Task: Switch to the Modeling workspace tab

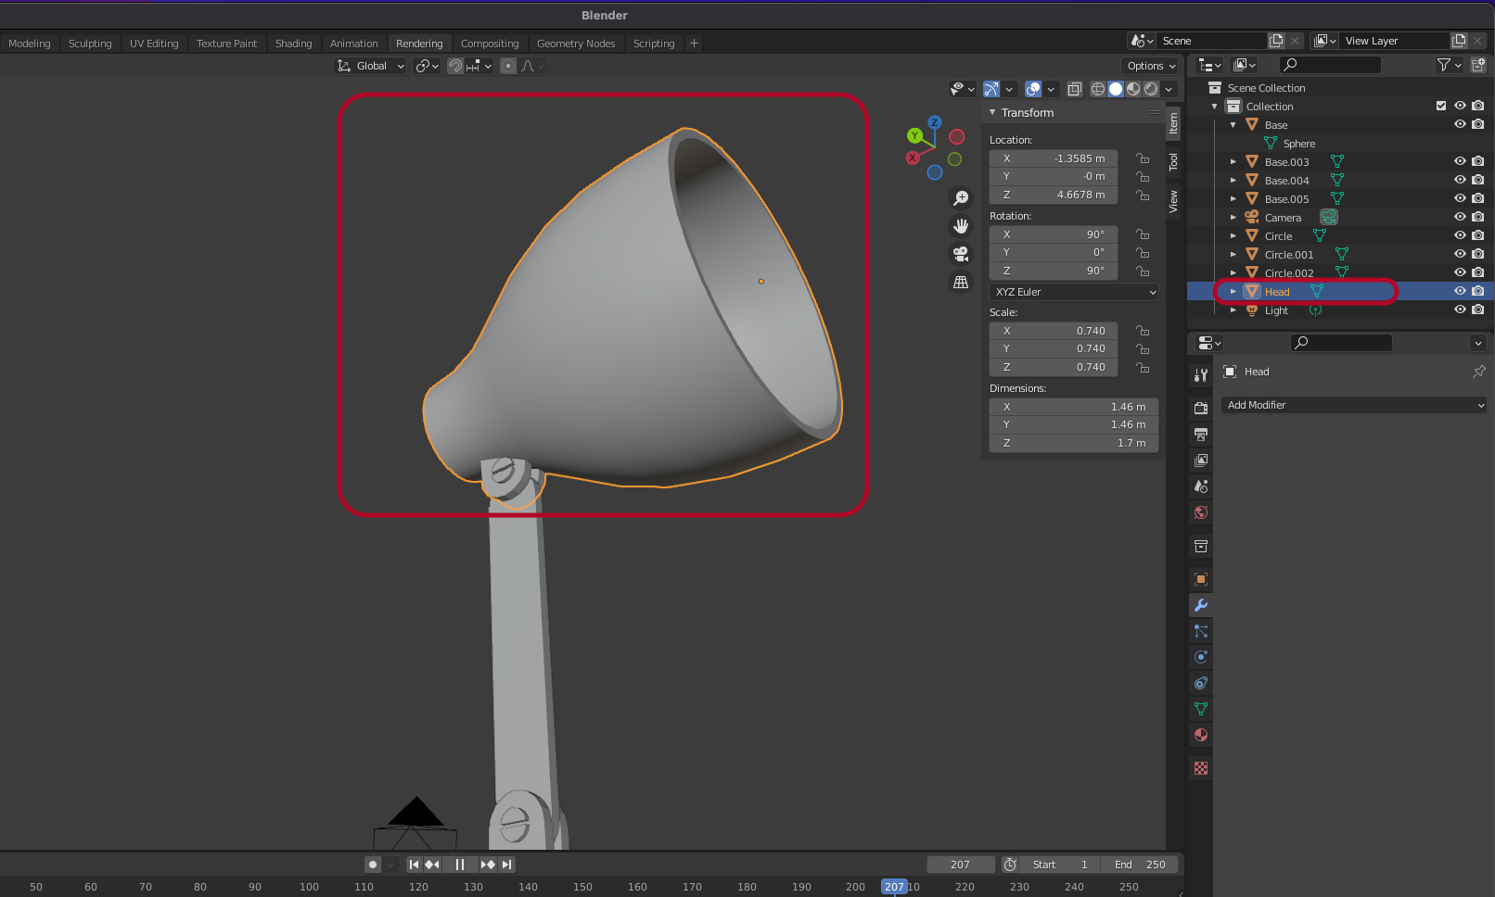Action: click(30, 44)
